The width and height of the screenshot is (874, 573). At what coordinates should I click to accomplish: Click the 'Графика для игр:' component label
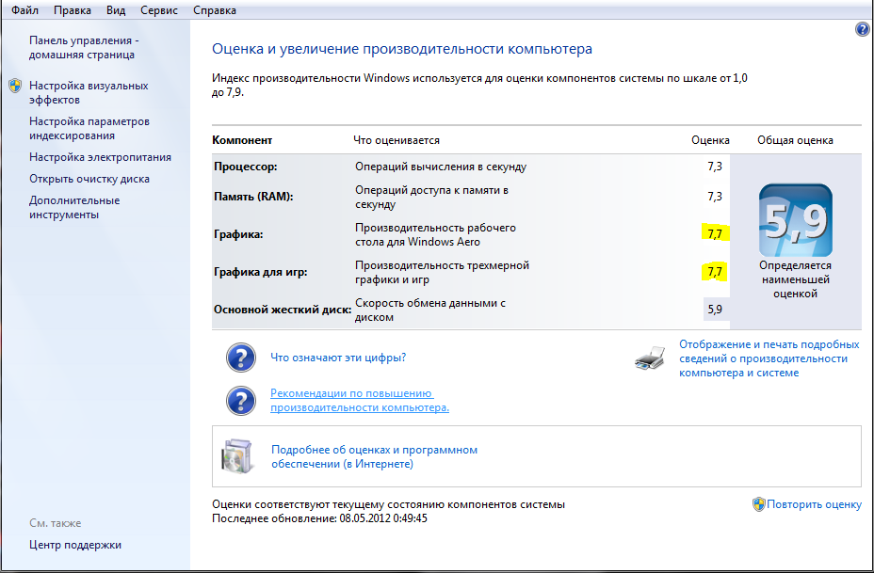click(260, 272)
